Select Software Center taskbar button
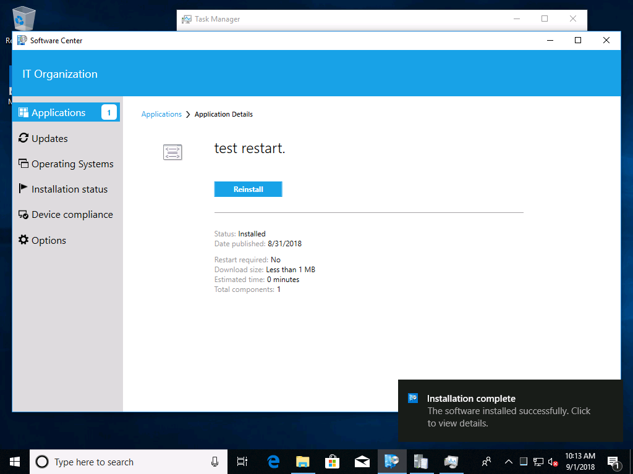Screen dimensions: 633x474 click(x=391, y=462)
